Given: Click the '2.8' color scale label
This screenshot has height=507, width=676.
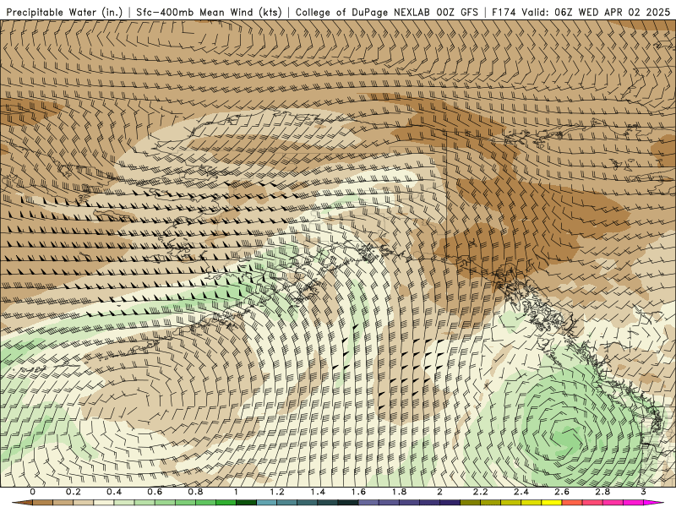Looking at the screenshot, I should pos(602,492).
